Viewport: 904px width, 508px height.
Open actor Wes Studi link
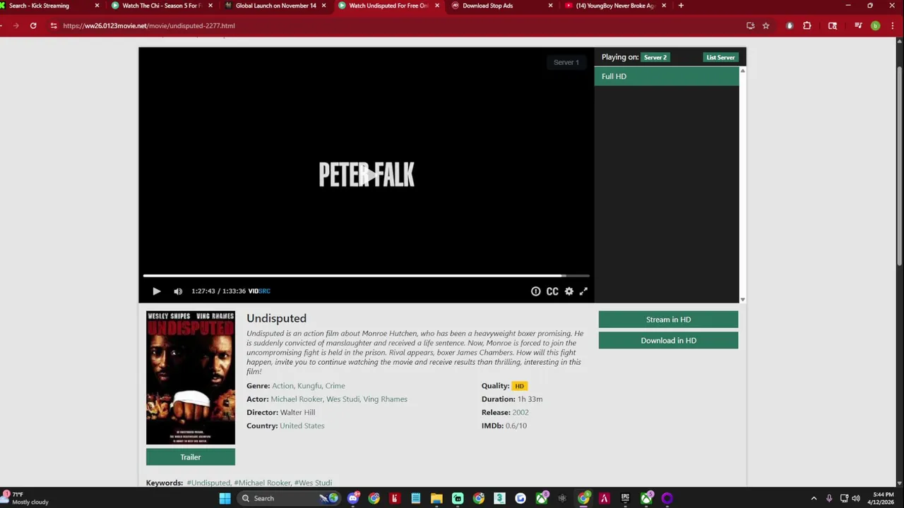click(343, 399)
